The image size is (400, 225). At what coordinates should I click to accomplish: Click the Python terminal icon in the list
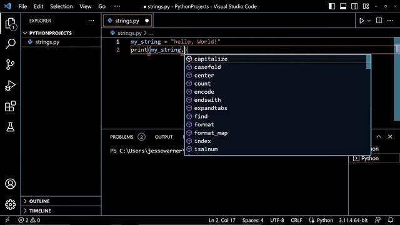356,158
